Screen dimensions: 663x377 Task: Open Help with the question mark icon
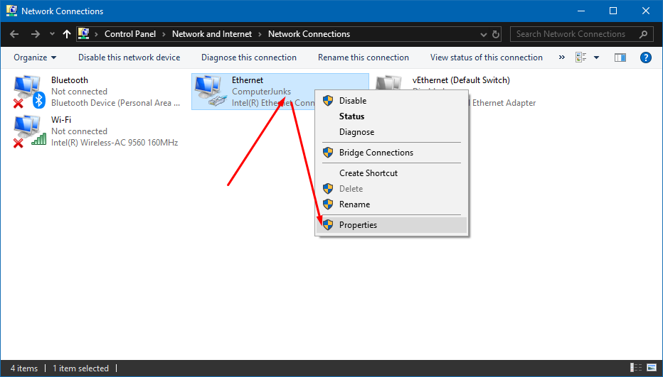tap(646, 58)
